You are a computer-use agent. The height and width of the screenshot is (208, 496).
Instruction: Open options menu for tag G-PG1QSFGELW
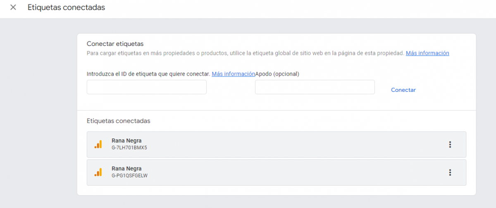click(450, 172)
